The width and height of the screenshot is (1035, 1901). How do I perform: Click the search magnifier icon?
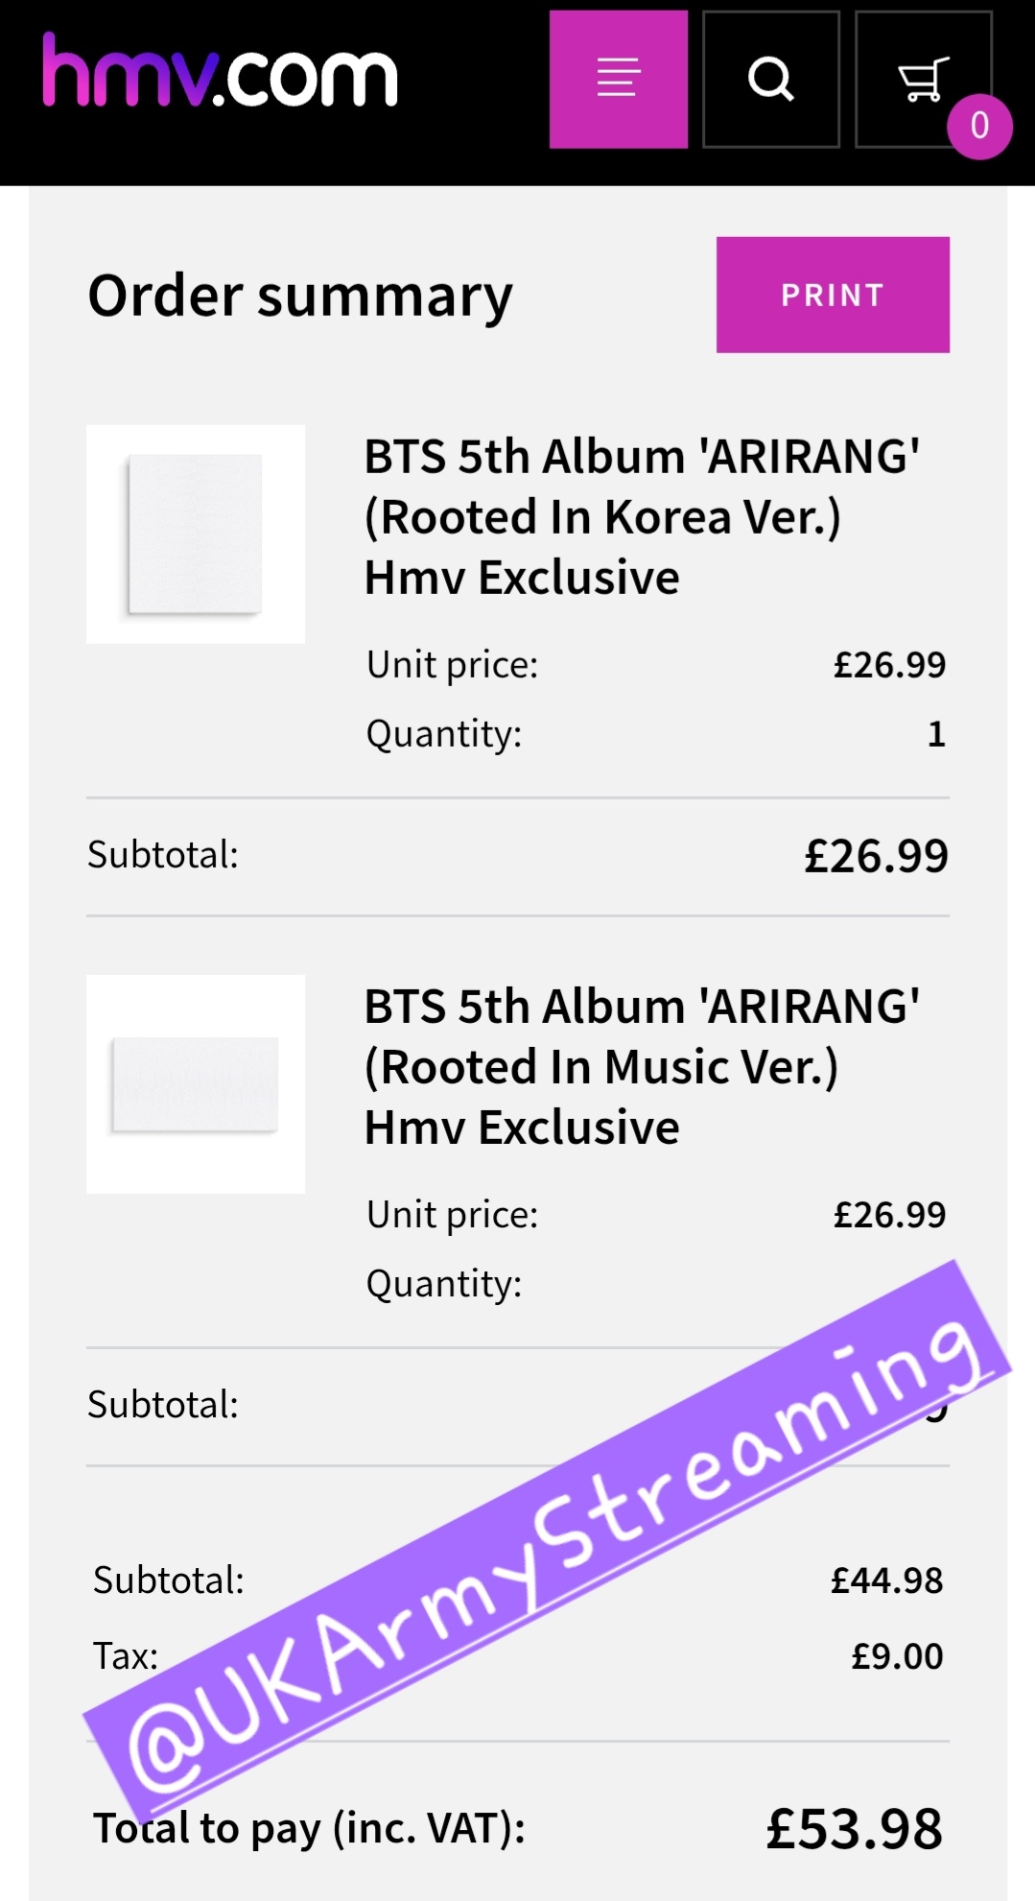[770, 79]
